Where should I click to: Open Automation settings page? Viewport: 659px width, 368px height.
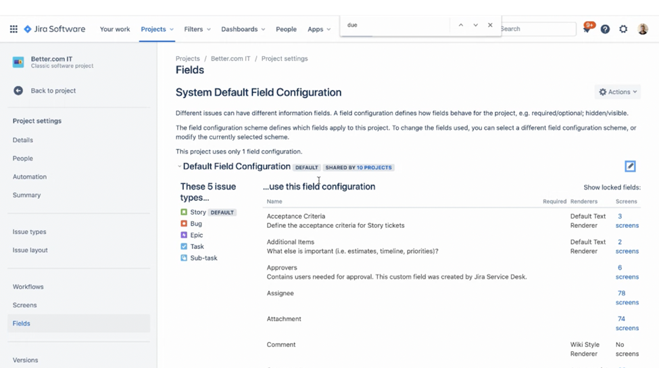(30, 177)
